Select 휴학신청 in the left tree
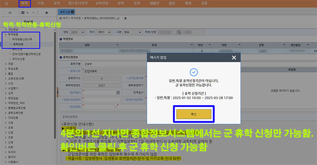 tap(18, 44)
